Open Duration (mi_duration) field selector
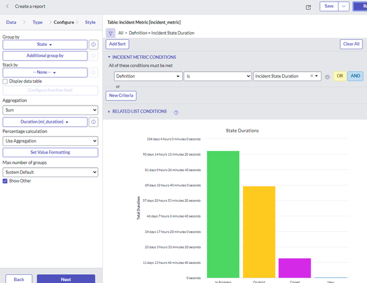The width and height of the screenshot is (367, 283). [x=45, y=122]
